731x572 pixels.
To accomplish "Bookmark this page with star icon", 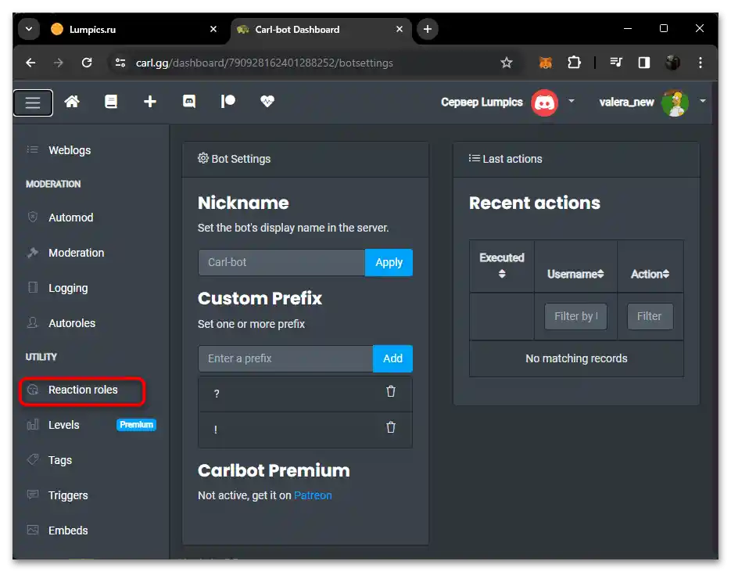I will (x=507, y=63).
